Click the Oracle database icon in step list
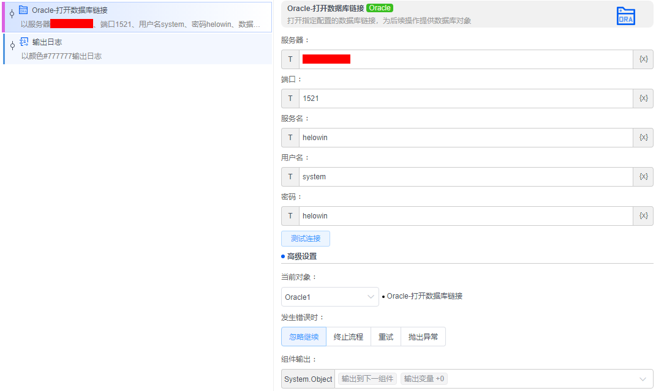This screenshot has height=391, width=656. 23,10
